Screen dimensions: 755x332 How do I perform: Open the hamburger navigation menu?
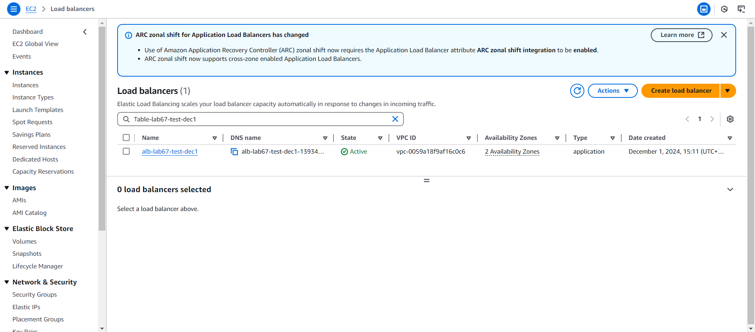14,9
